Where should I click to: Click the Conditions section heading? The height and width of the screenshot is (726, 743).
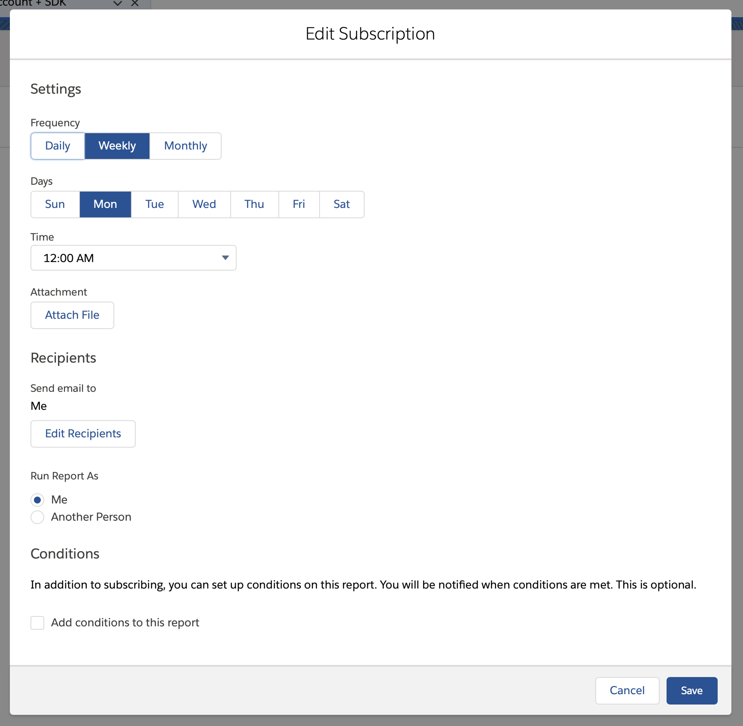pyautogui.click(x=65, y=554)
